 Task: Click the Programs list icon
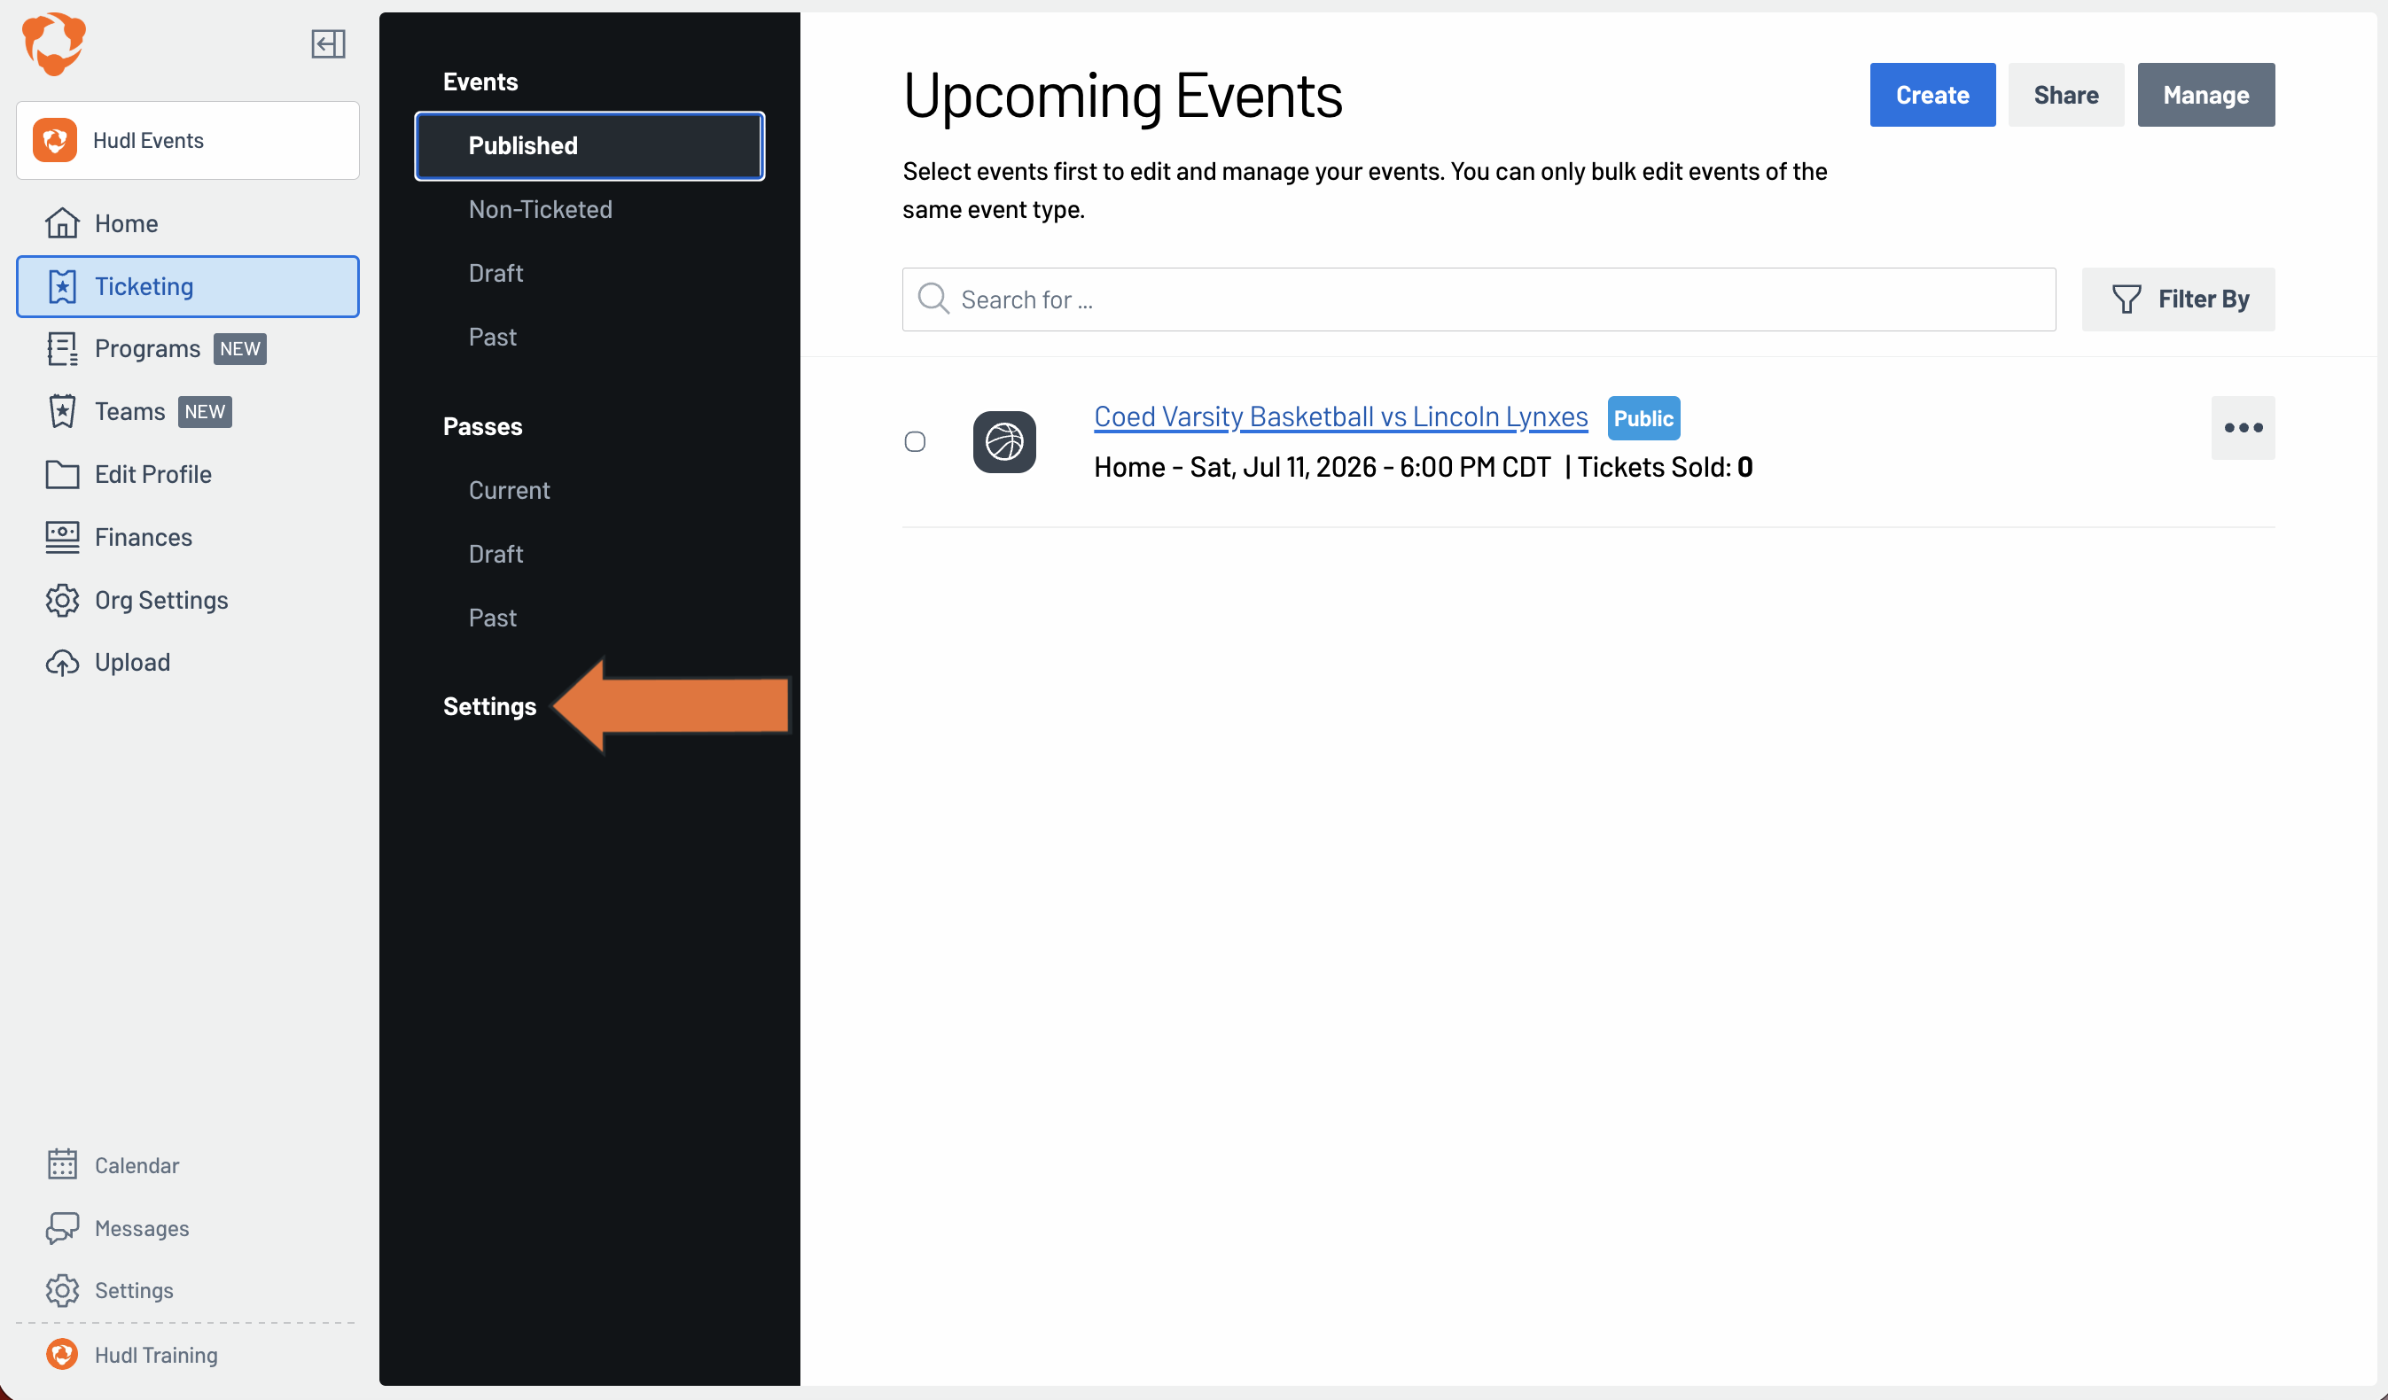[63, 348]
